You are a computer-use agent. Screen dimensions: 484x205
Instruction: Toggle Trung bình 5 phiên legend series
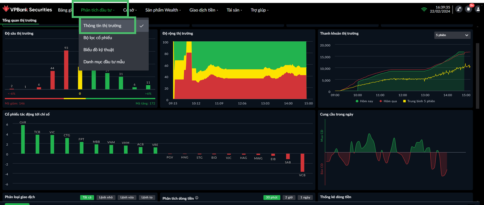(418, 101)
